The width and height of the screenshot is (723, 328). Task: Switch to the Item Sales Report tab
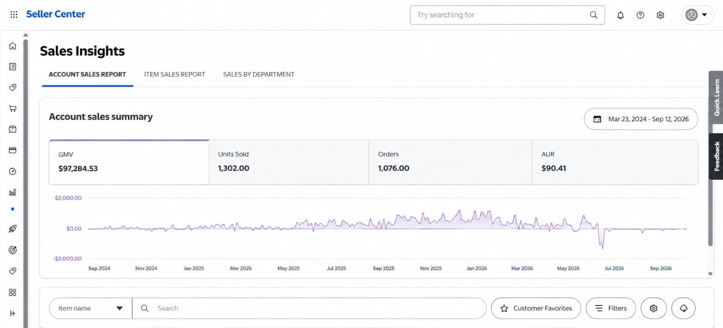(x=174, y=75)
